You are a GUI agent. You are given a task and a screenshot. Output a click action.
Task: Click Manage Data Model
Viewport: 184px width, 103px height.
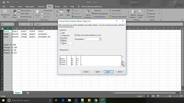pyautogui.click(x=118, y=17)
